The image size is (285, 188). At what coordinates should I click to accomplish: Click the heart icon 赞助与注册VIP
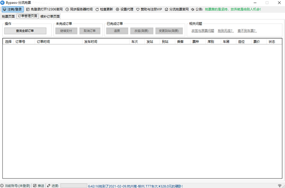tap(138, 9)
